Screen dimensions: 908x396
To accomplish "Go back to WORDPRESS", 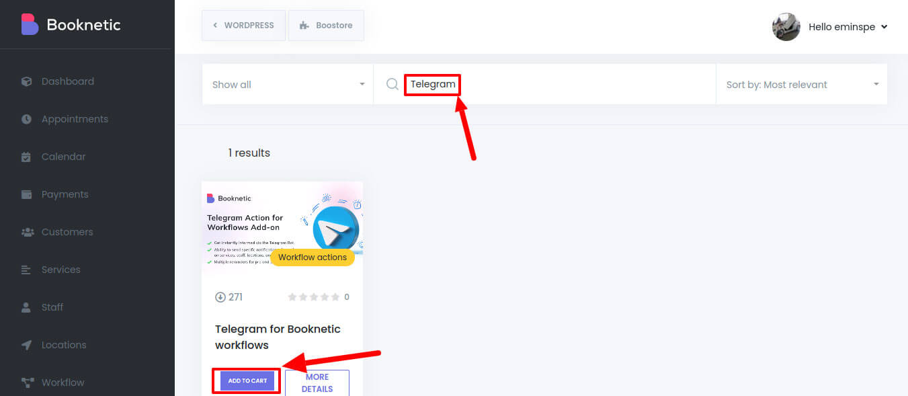I will (x=243, y=26).
